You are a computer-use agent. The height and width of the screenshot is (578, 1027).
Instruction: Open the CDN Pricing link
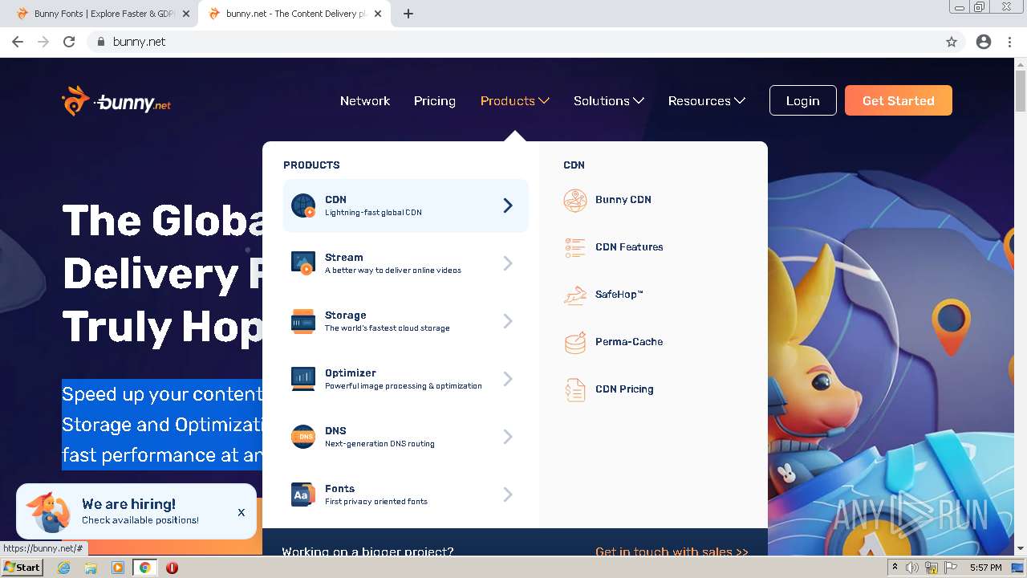coord(624,389)
